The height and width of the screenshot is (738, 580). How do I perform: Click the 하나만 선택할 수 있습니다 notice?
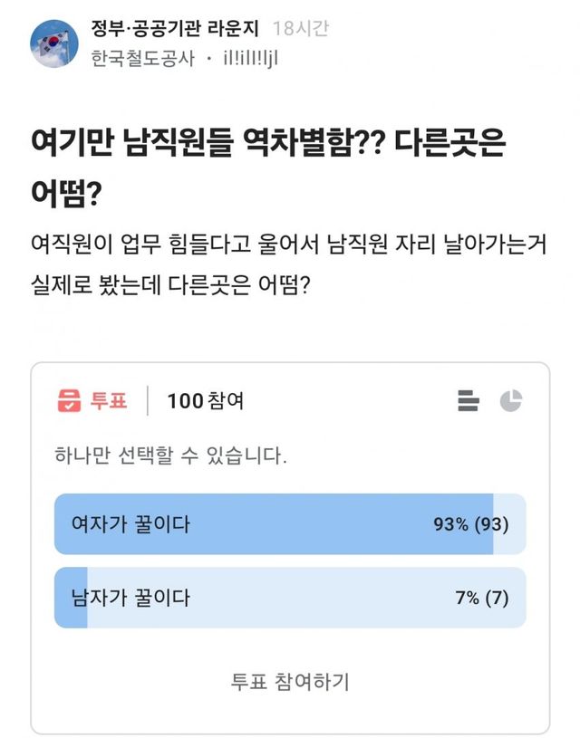pyautogui.click(x=170, y=455)
